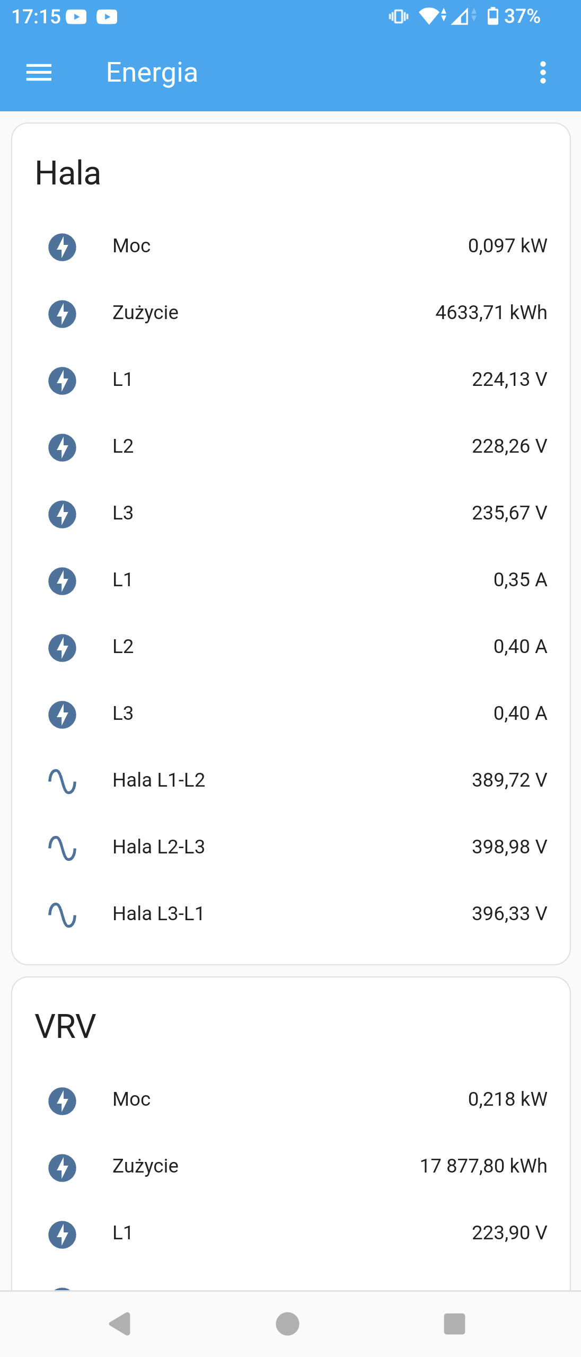Tap the Android back navigation button
The width and height of the screenshot is (581, 1357).
(x=120, y=1324)
